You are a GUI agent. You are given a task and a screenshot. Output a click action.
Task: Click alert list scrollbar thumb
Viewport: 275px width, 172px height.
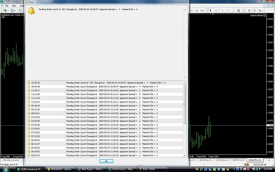pyautogui.click(x=184, y=104)
